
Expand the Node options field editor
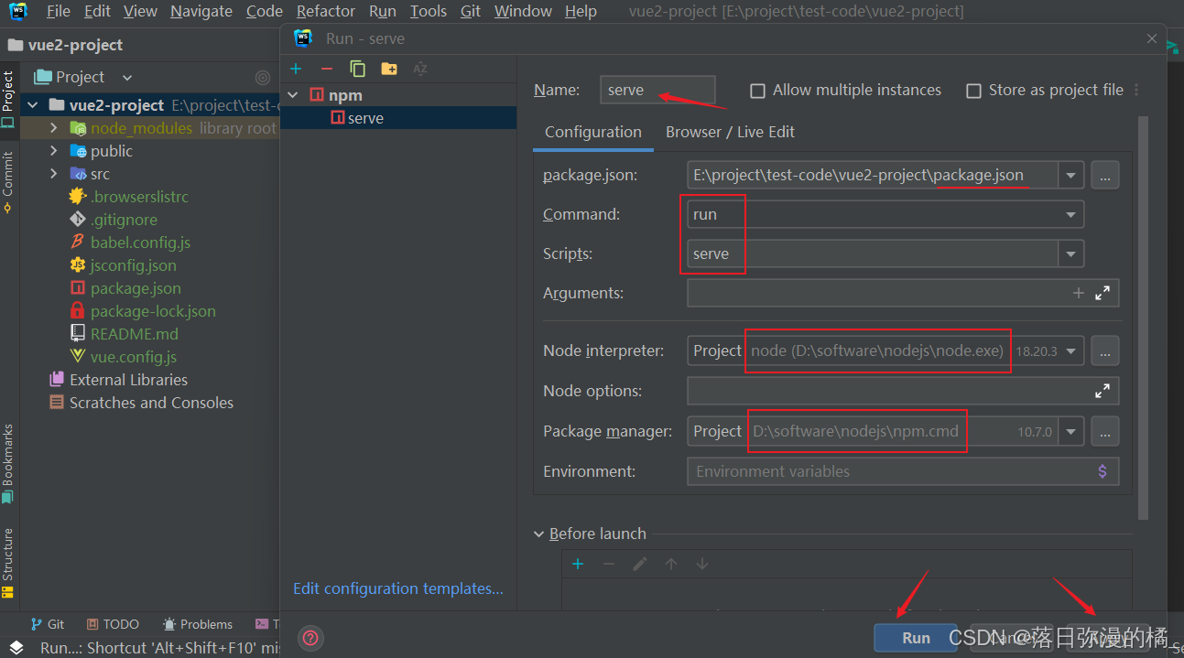[x=1103, y=391]
